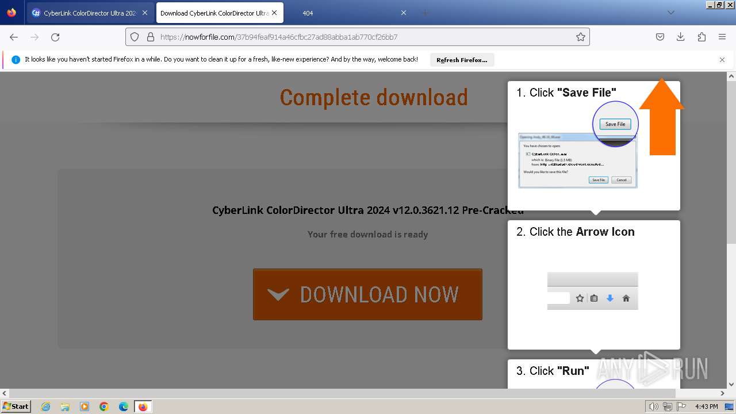This screenshot has width=736, height=414.
Task: Click the 'Complete download' heading
Action: pos(374,97)
